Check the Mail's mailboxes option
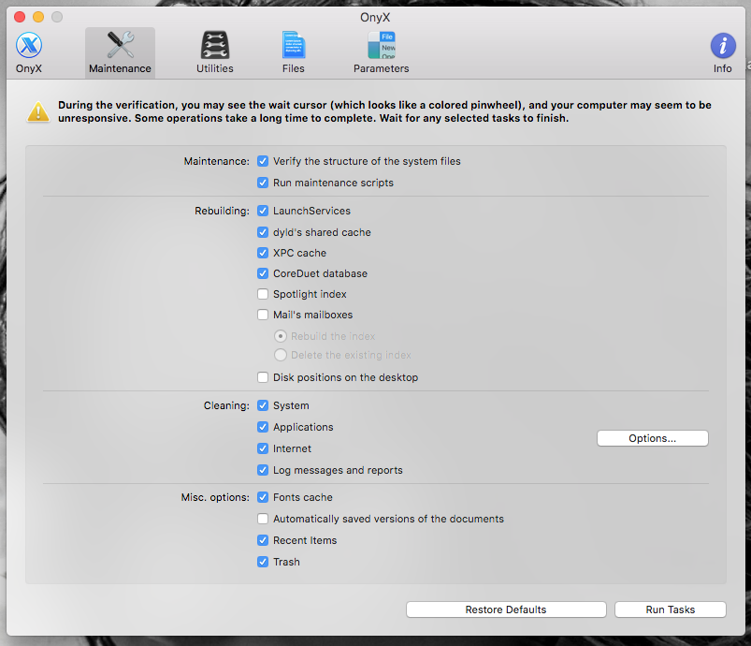 pos(263,315)
